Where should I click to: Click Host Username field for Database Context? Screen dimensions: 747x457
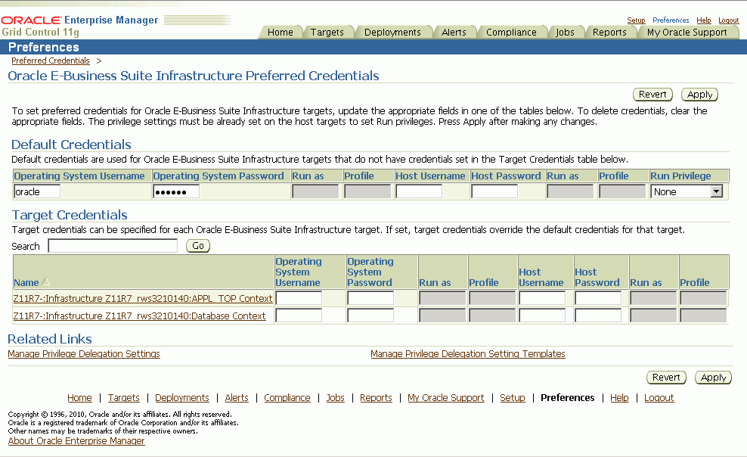(542, 316)
